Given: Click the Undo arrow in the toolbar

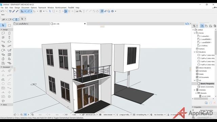Looking at the screenshot, I should pos(2,11).
